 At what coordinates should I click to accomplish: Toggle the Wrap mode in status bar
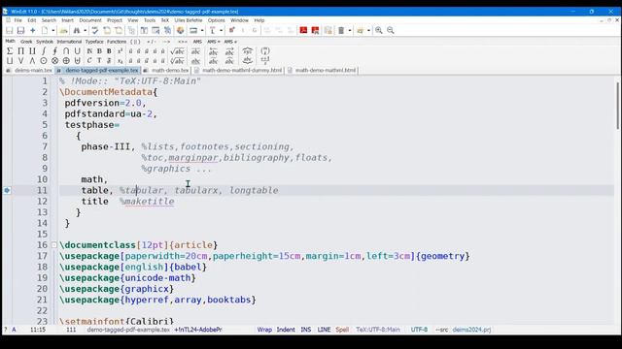264,330
